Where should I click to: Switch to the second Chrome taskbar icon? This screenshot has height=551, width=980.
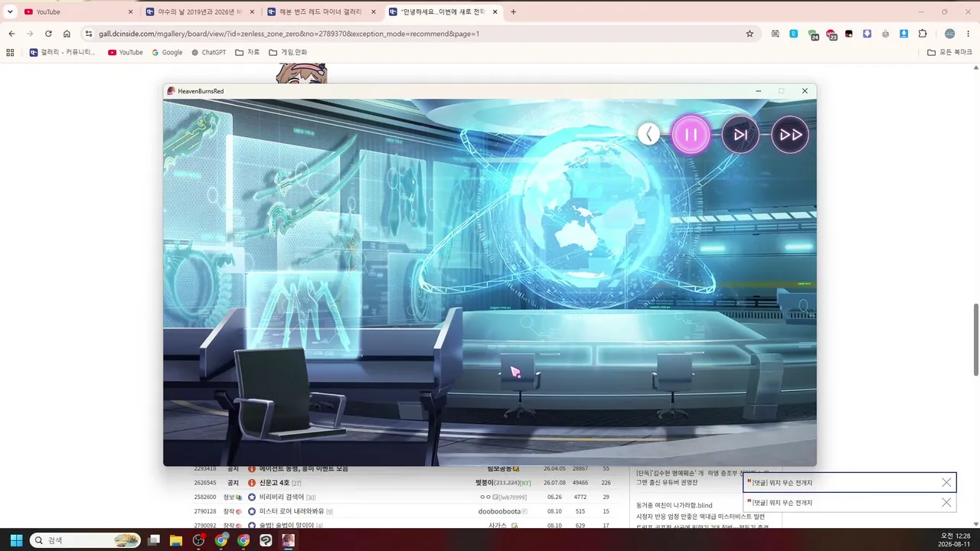tap(243, 540)
